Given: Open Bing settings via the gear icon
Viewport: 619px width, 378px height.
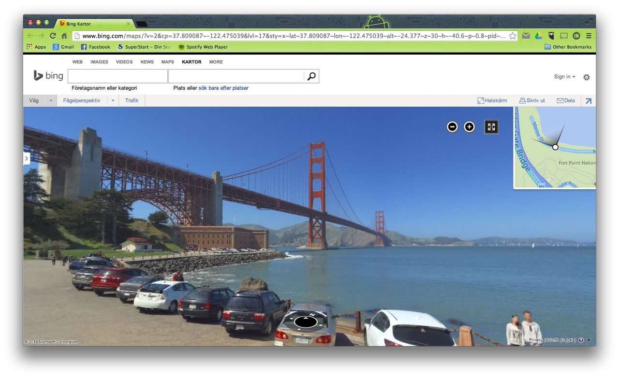Looking at the screenshot, I should coord(586,77).
